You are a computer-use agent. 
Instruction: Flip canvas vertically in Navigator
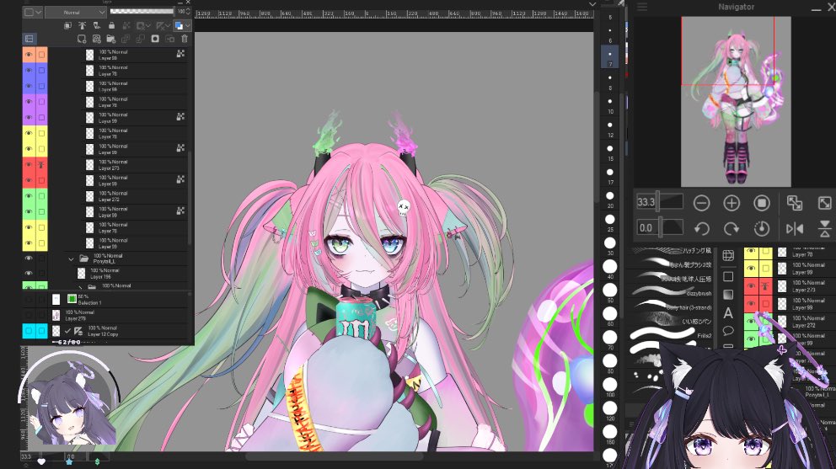click(825, 229)
